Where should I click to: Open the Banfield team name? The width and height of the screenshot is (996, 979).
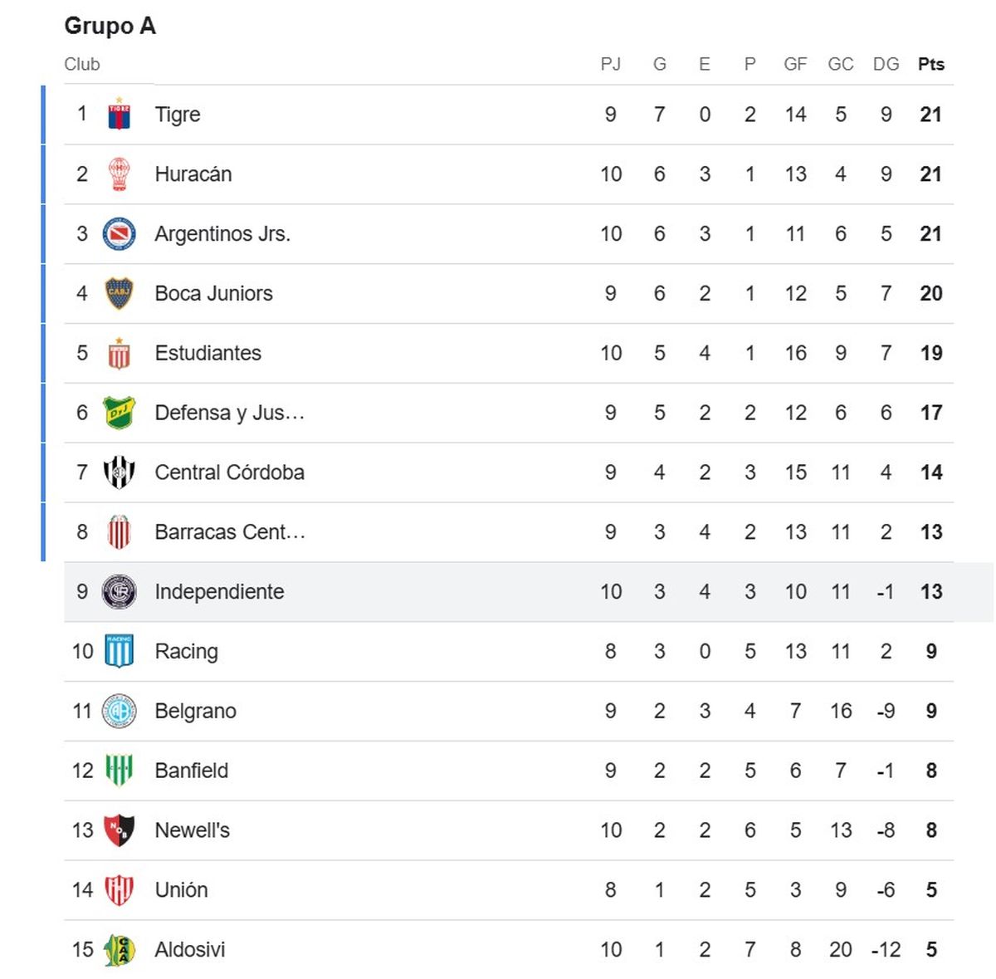click(191, 771)
